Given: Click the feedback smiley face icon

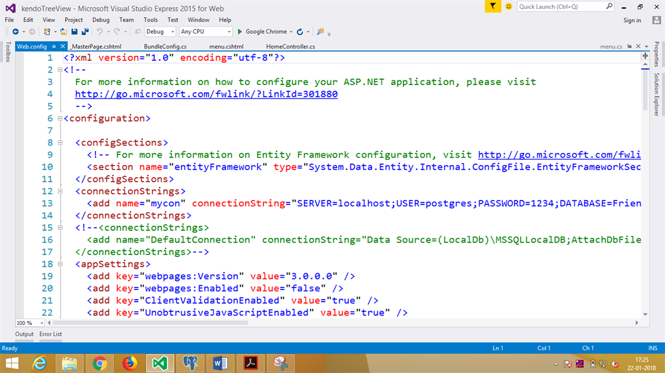Looking at the screenshot, I should (508, 6).
